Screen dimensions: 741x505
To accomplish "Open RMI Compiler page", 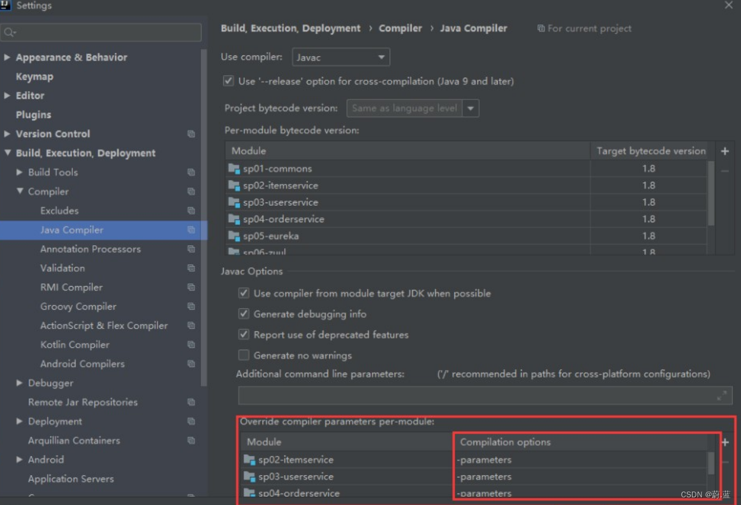I will [71, 287].
